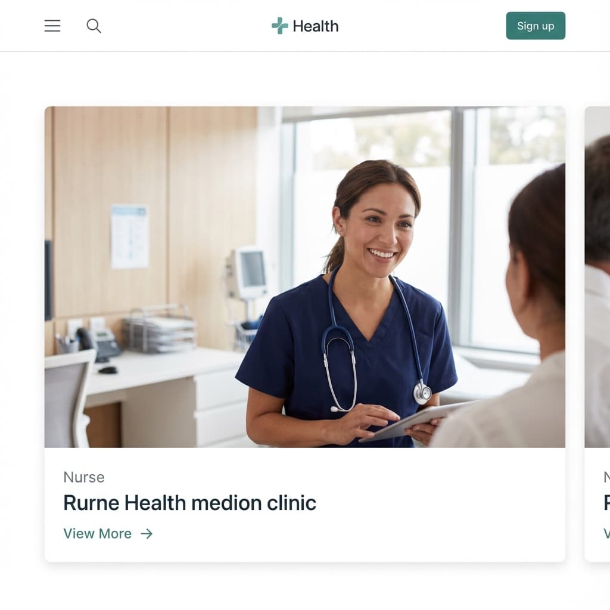The height and width of the screenshot is (610, 610).
Task: Click the white text area of first card
Action: point(304,505)
